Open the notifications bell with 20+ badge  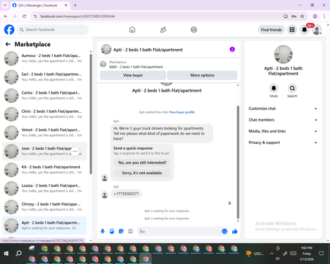[x=304, y=30]
